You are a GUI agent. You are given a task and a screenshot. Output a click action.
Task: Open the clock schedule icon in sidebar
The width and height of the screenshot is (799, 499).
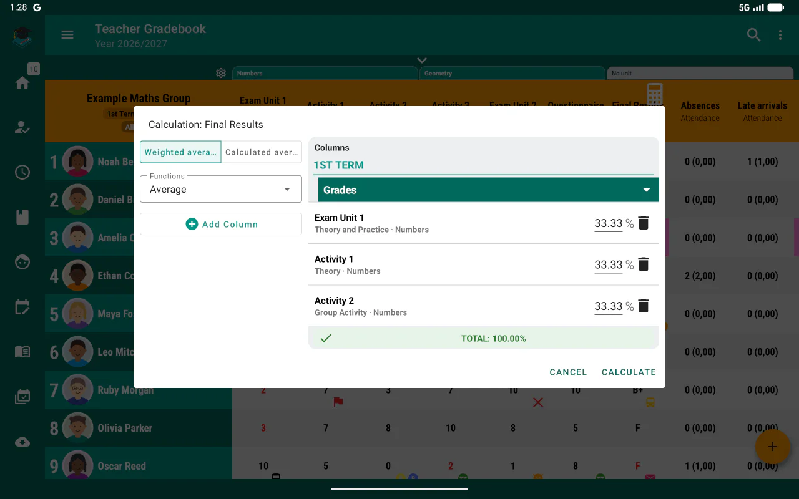(22, 172)
